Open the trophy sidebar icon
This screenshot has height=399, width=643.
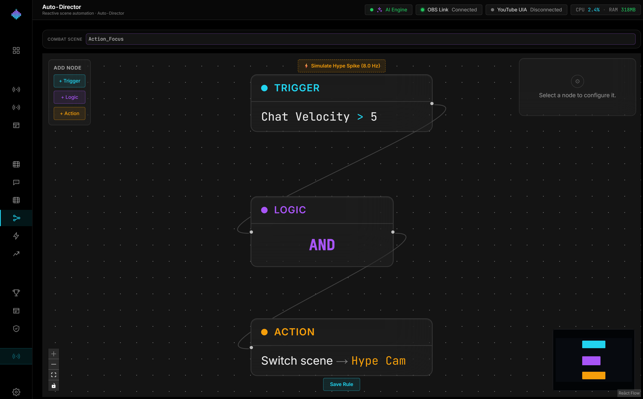click(16, 293)
